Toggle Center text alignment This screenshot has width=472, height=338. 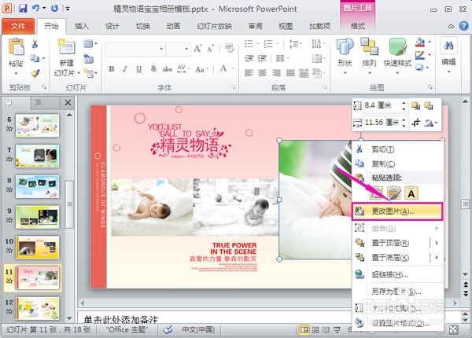(x=262, y=73)
